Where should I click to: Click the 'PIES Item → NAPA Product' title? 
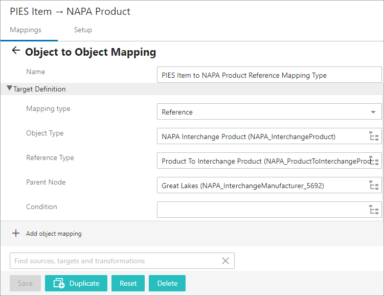pos(70,12)
